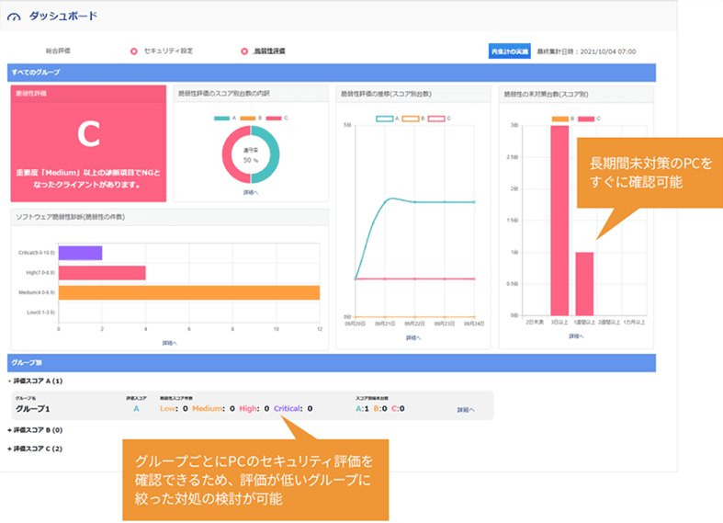Click the 最終集計日時 2021/10/04 07:00 text
The height and width of the screenshot is (523, 723).
586,51
